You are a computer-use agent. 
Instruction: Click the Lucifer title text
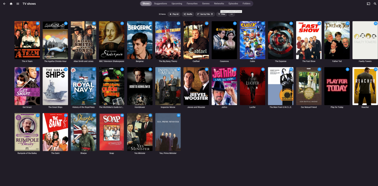[x=253, y=107]
